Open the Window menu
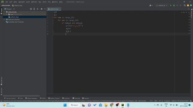 pyautogui.click(x=55, y=2)
